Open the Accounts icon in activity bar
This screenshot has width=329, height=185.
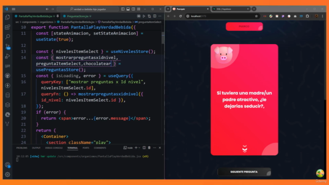(8, 165)
